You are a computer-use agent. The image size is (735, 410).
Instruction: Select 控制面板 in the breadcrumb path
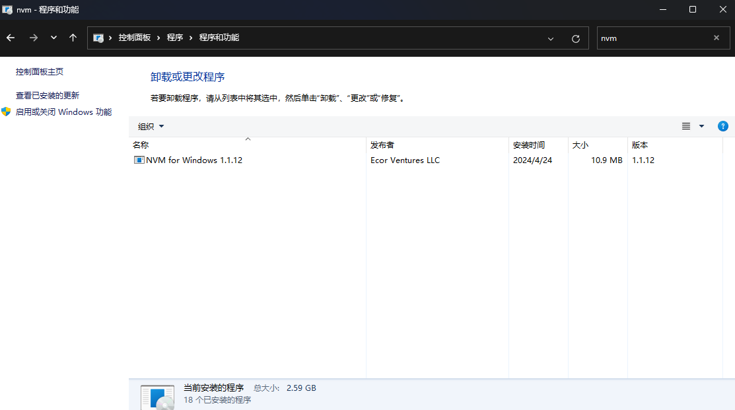point(135,38)
